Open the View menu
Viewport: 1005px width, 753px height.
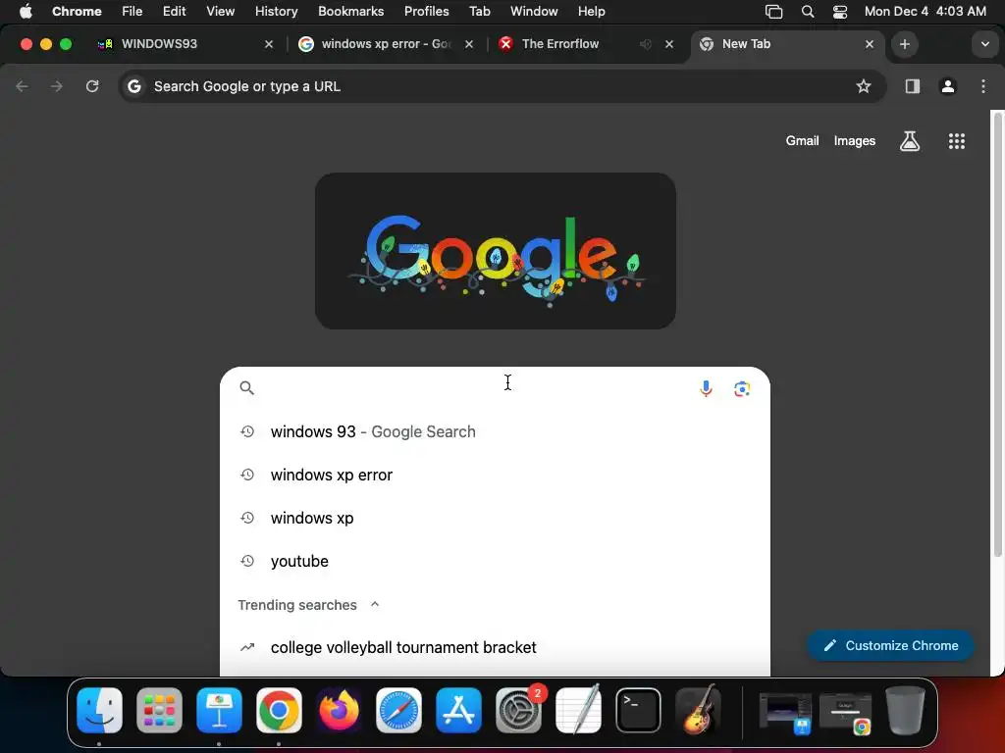220,11
